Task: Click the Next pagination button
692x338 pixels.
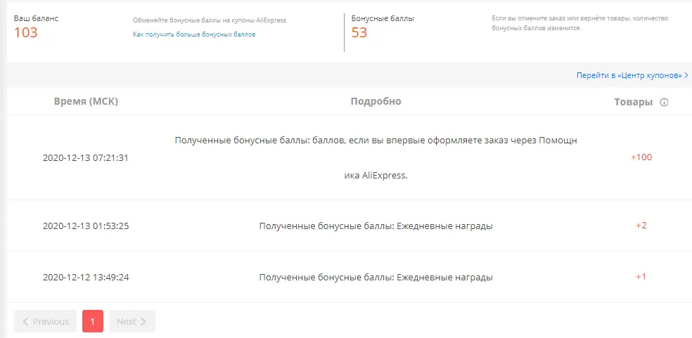Action: coord(132,321)
